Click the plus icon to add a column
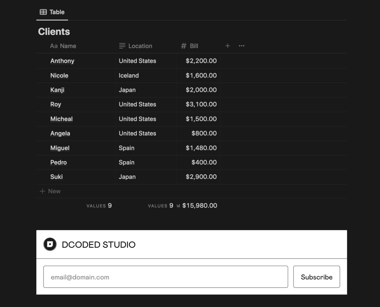The image size is (380, 307). (x=228, y=46)
